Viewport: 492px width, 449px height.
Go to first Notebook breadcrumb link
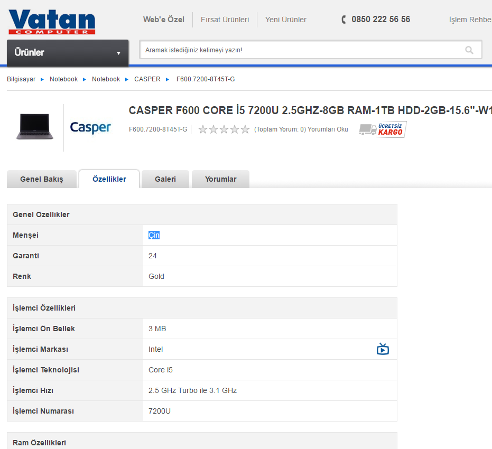point(64,79)
